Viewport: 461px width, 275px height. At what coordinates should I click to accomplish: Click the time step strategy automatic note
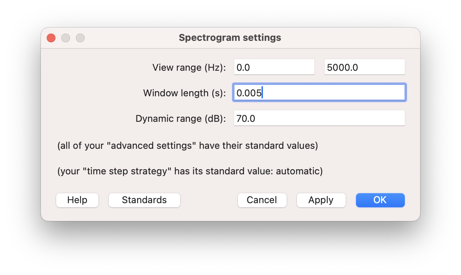click(x=190, y=171)
